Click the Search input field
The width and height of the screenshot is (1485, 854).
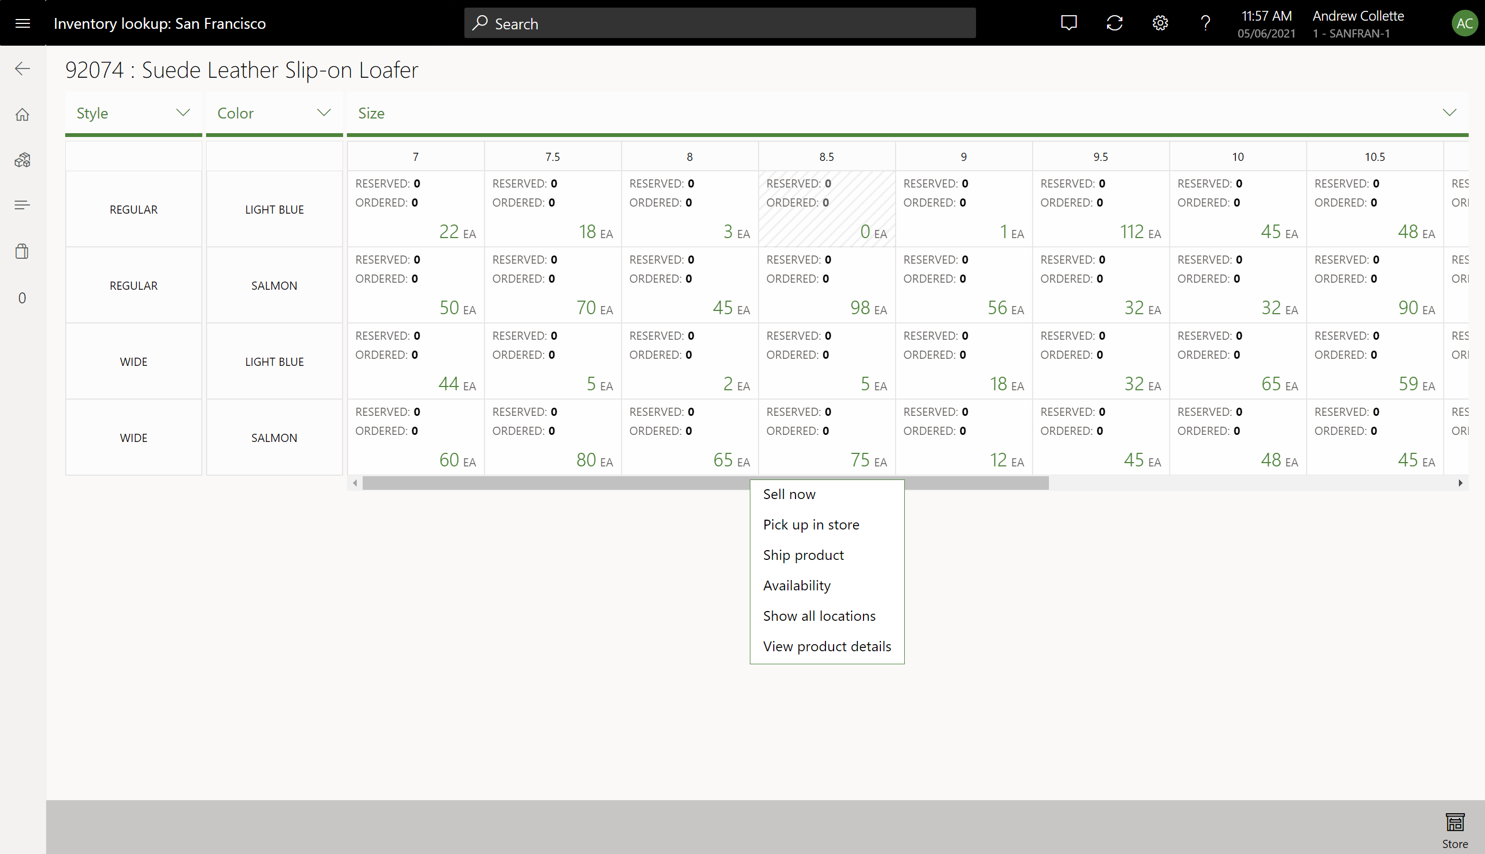pyautogui.click(x=719, y=23)
